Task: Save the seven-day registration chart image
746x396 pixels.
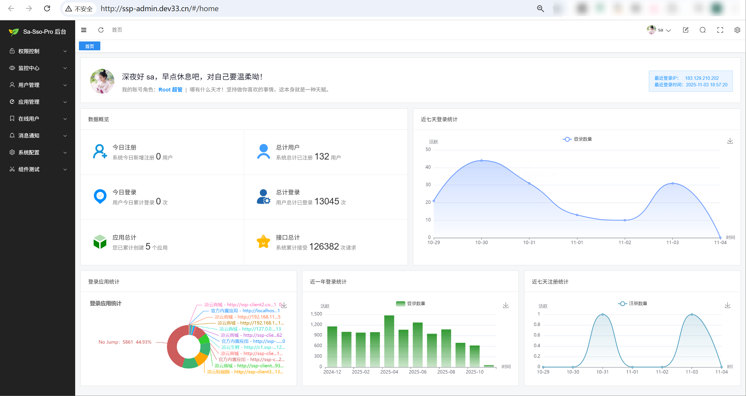Action: (727, 305)
